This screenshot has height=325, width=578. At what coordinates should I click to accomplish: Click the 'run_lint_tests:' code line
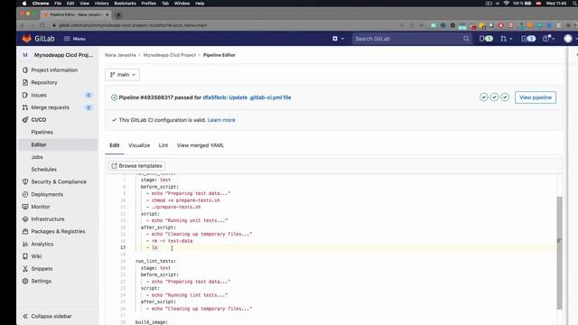(x=155, y=261)
